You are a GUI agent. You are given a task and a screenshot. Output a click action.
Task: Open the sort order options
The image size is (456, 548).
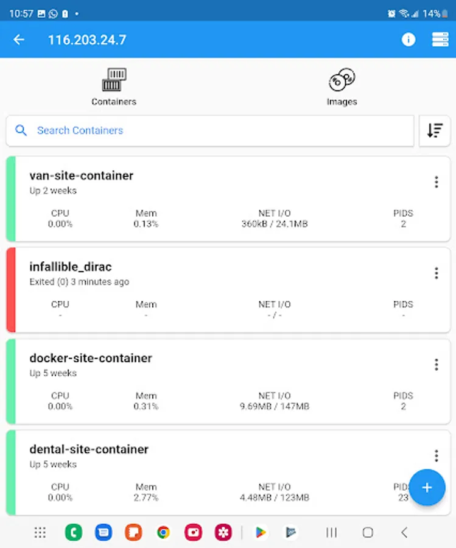(x=434, y=130)
